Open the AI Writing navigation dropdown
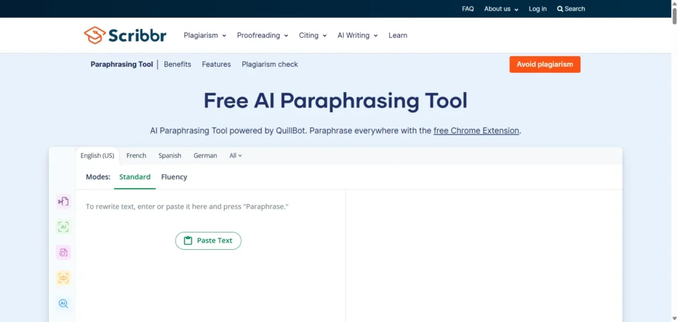Viewport: 678px width, 322px height. [358, 35]
